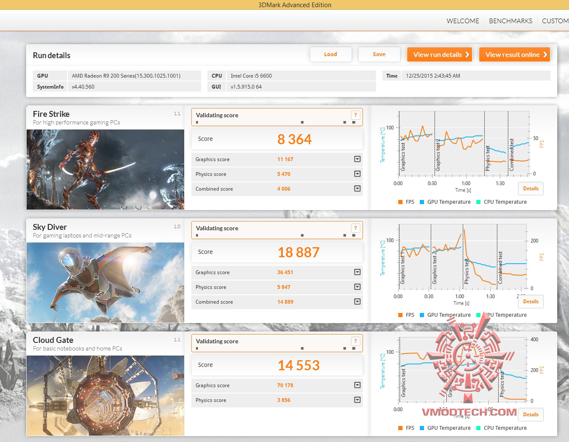Viewport: 569px width, 442px height.
Task: Click Sky Diver combined score 14 889
Action: [285, 302]
